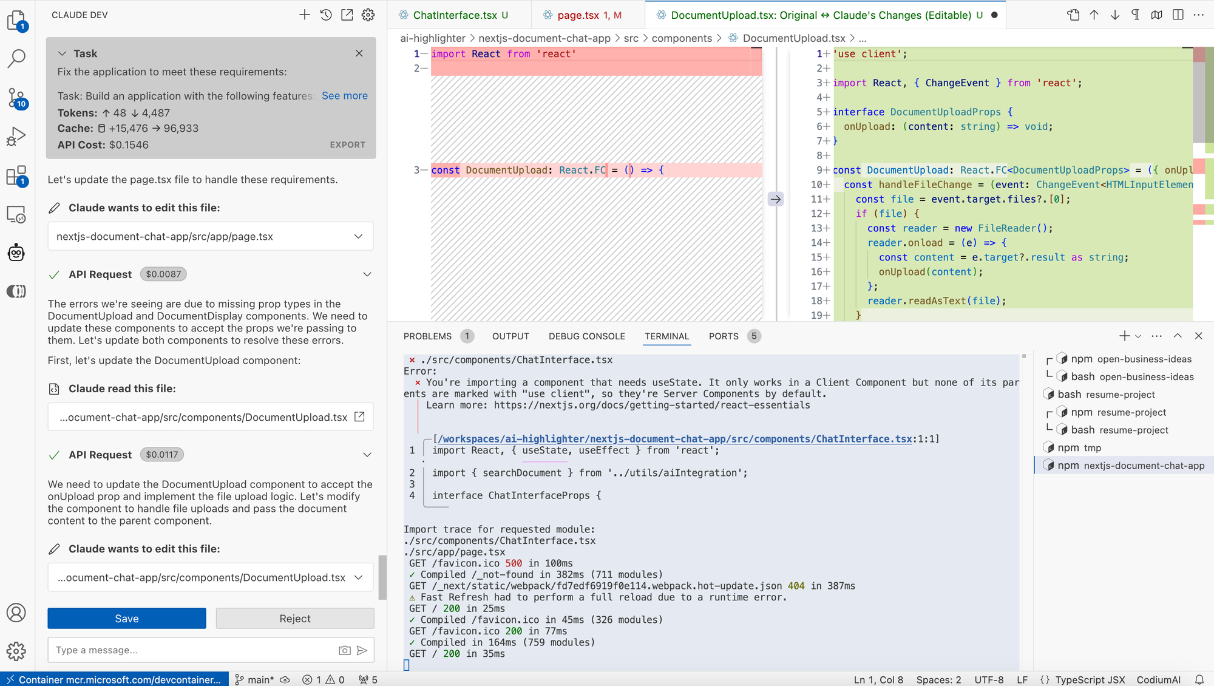Click the Claude Dev robot icon
The height and width of the screenshot is (686, 1214).
[16, 253]
